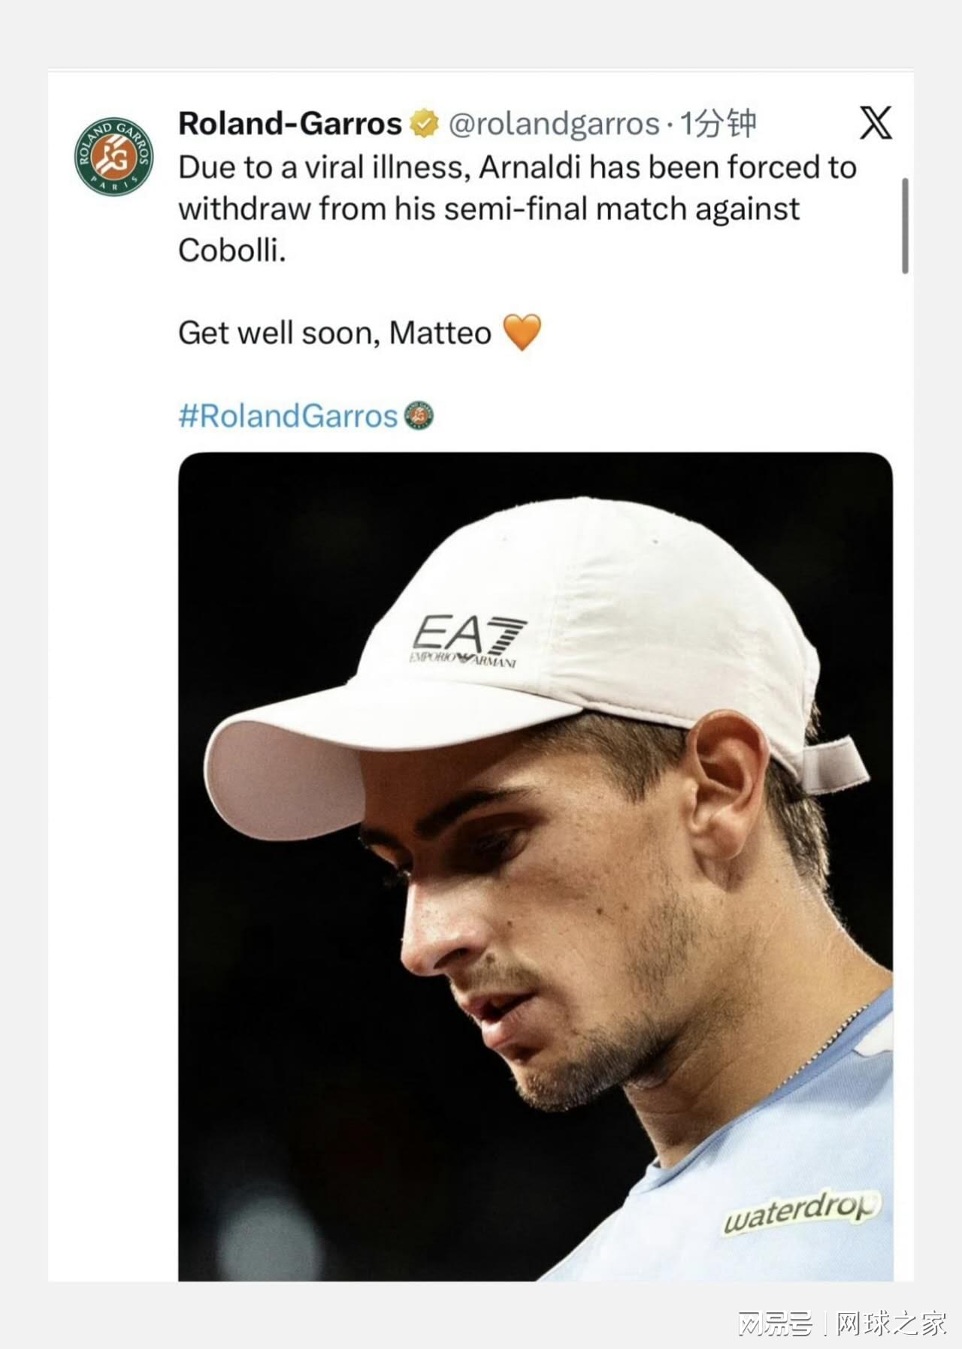
Task: Click the small Roland-Garros hashtag emblem
Action: click(x=419, y=415)
